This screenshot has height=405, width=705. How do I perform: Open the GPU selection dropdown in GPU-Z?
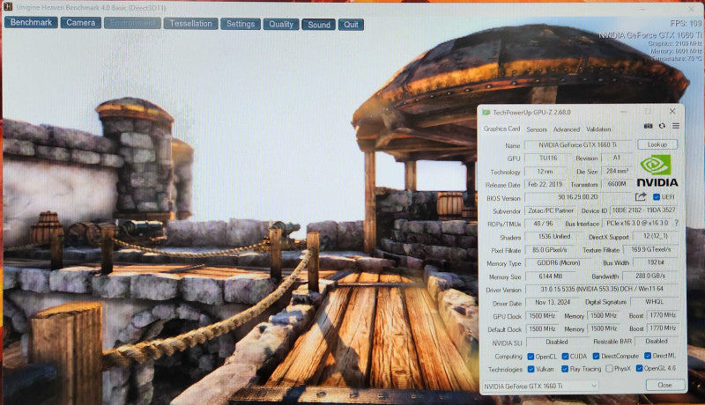click(540, 386)
